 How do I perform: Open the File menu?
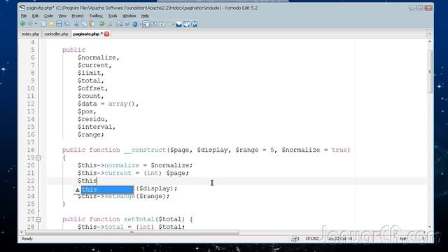(x=24, y=15)
